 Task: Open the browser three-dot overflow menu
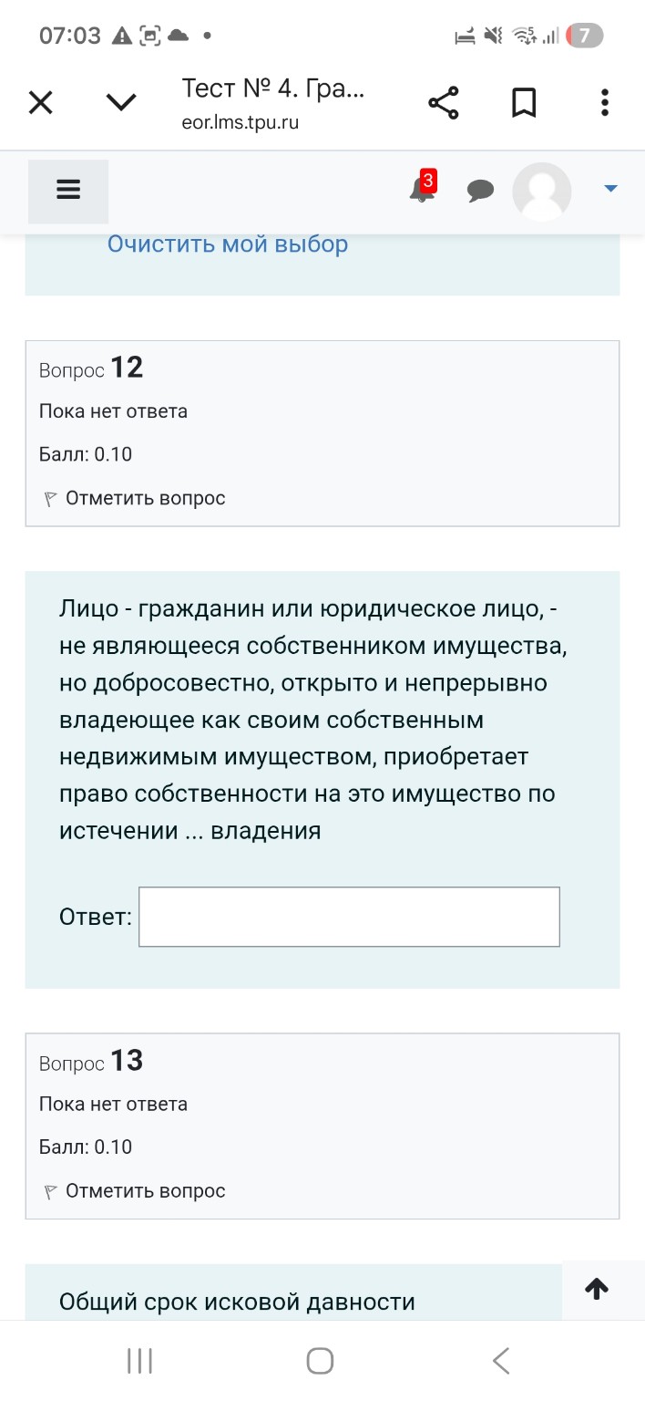(604, 102)
